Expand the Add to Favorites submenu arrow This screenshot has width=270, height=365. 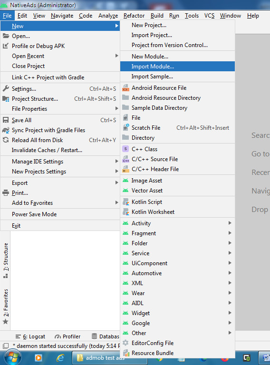pos(116,202)
